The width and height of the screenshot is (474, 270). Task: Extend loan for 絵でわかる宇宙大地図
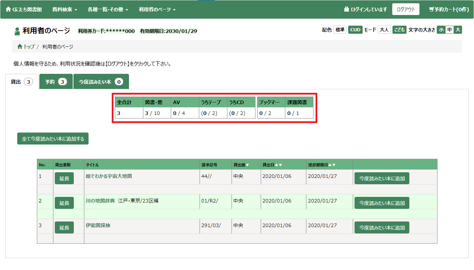(64, 178)
